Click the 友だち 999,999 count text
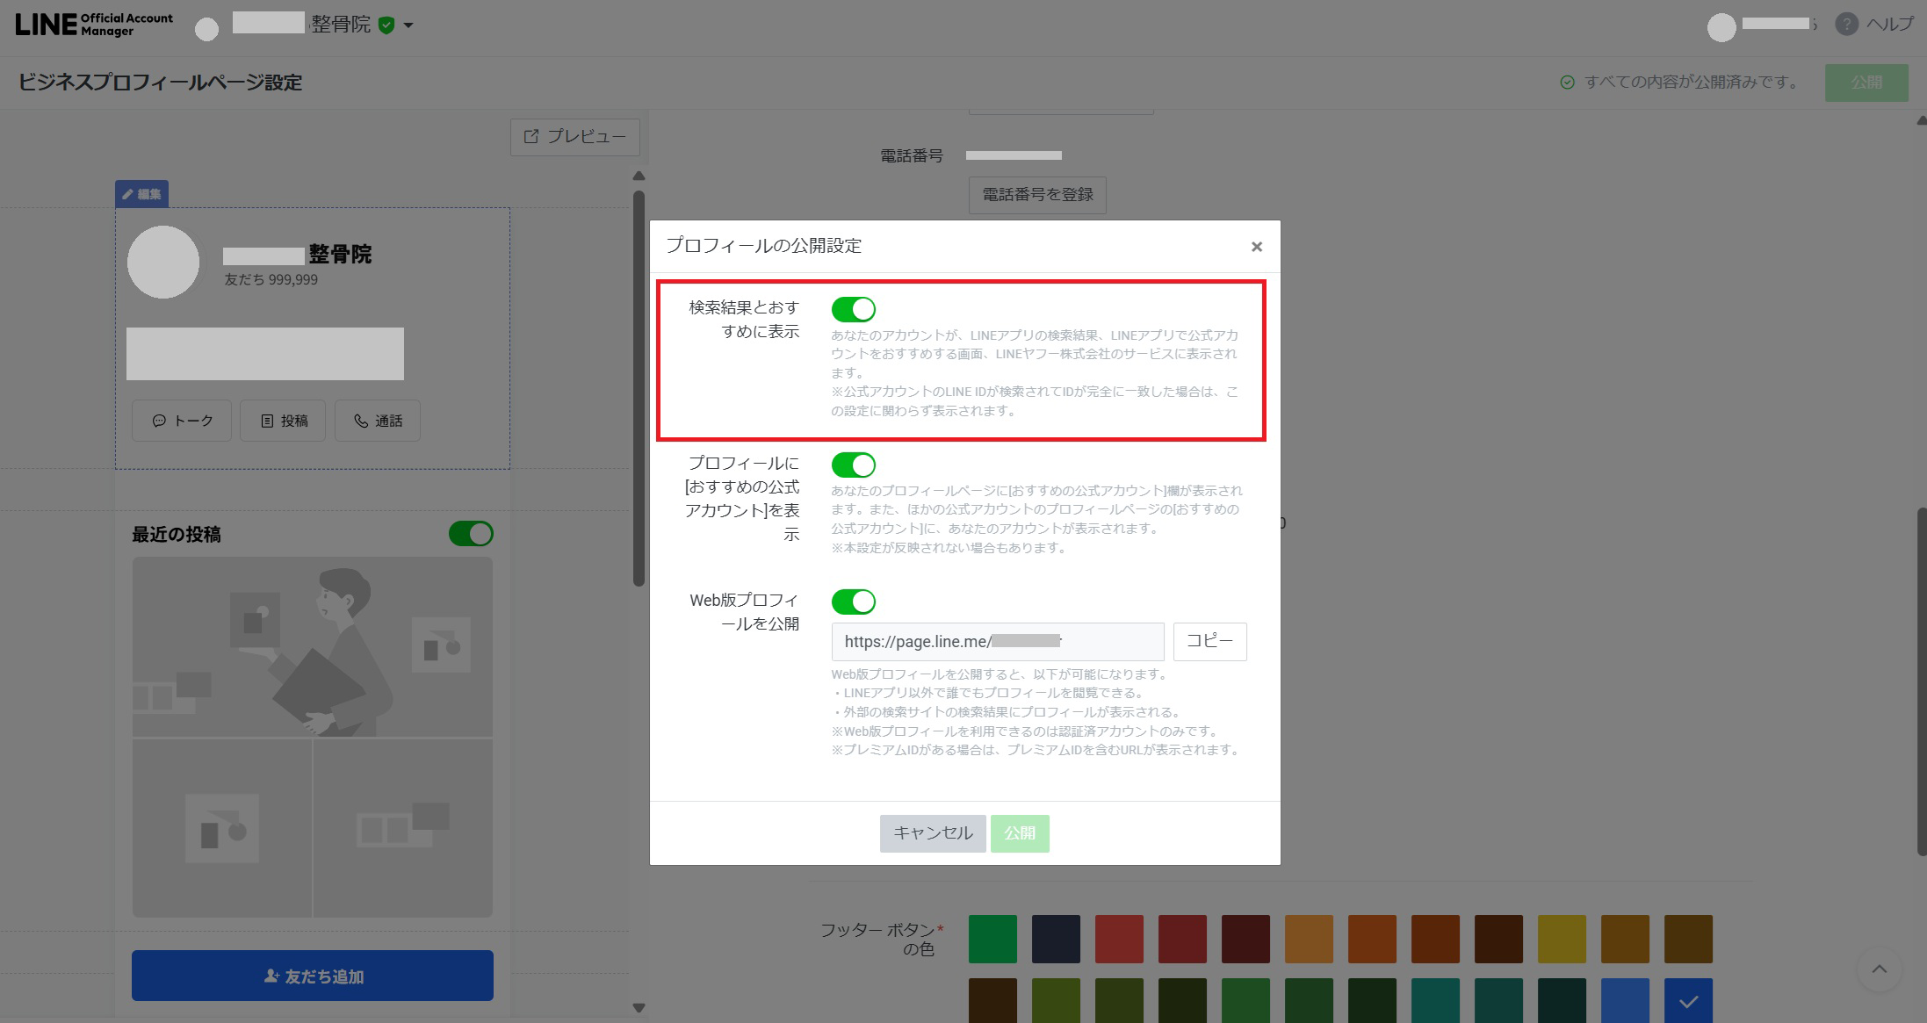The width and height of the screenshot is (1927, 1023). [x=271, y=280]
